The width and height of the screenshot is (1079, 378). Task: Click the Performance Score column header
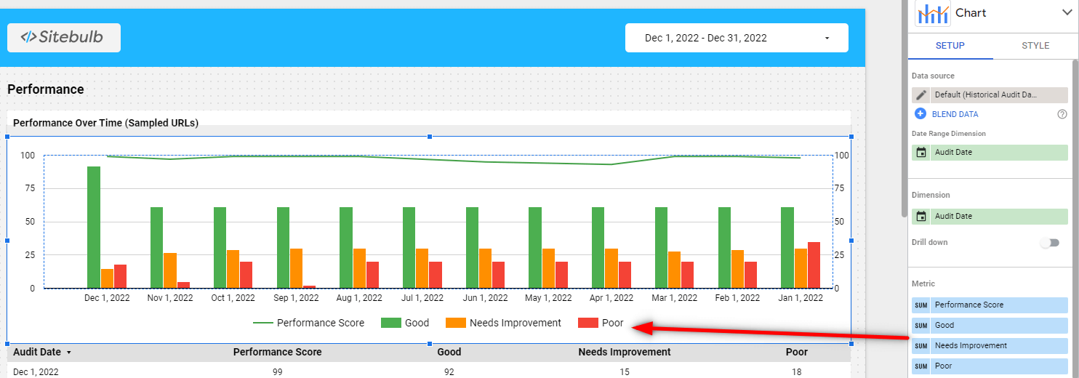277,352
